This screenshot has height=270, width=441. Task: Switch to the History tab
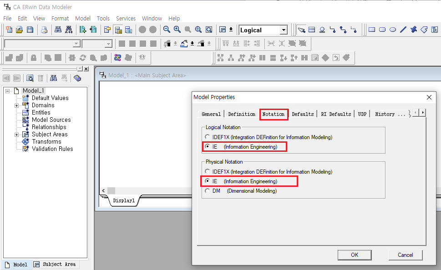point(390,114)
